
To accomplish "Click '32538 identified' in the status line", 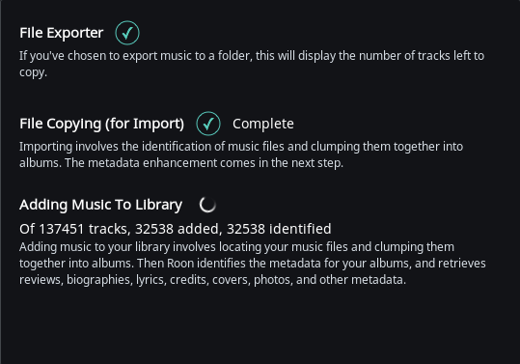I will tap(279, 229).
